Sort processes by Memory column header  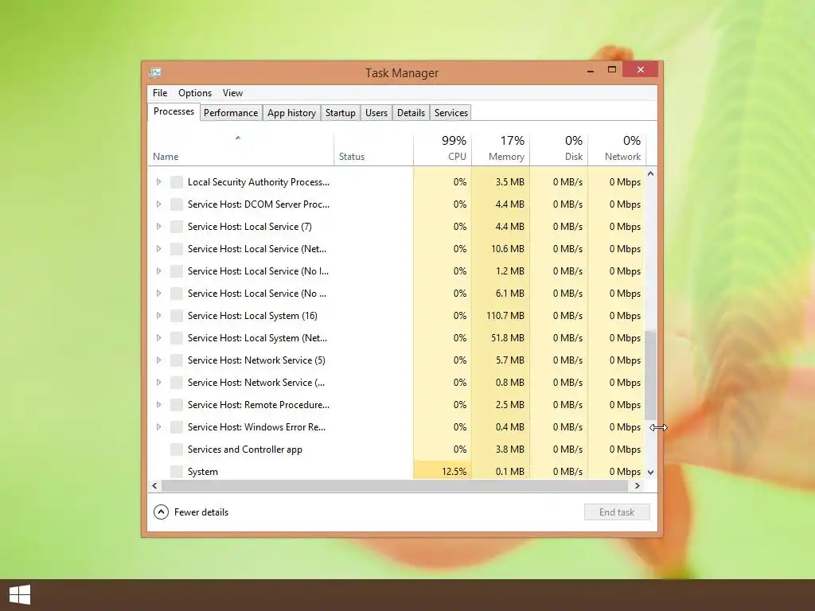pos(501,149)
